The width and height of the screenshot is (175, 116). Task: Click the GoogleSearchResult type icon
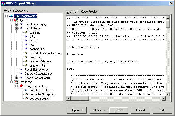[21, 78]
